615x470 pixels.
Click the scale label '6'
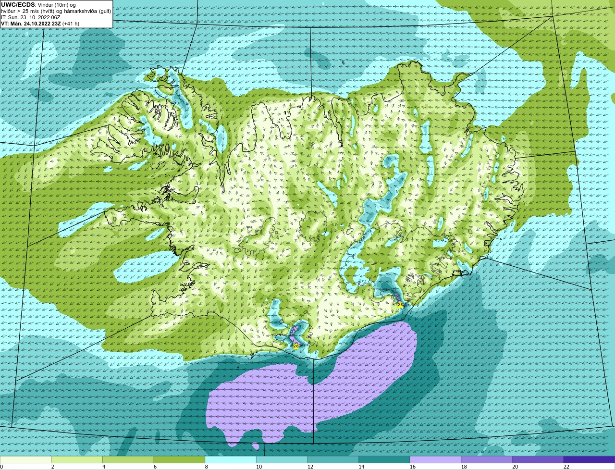point(155,467)
